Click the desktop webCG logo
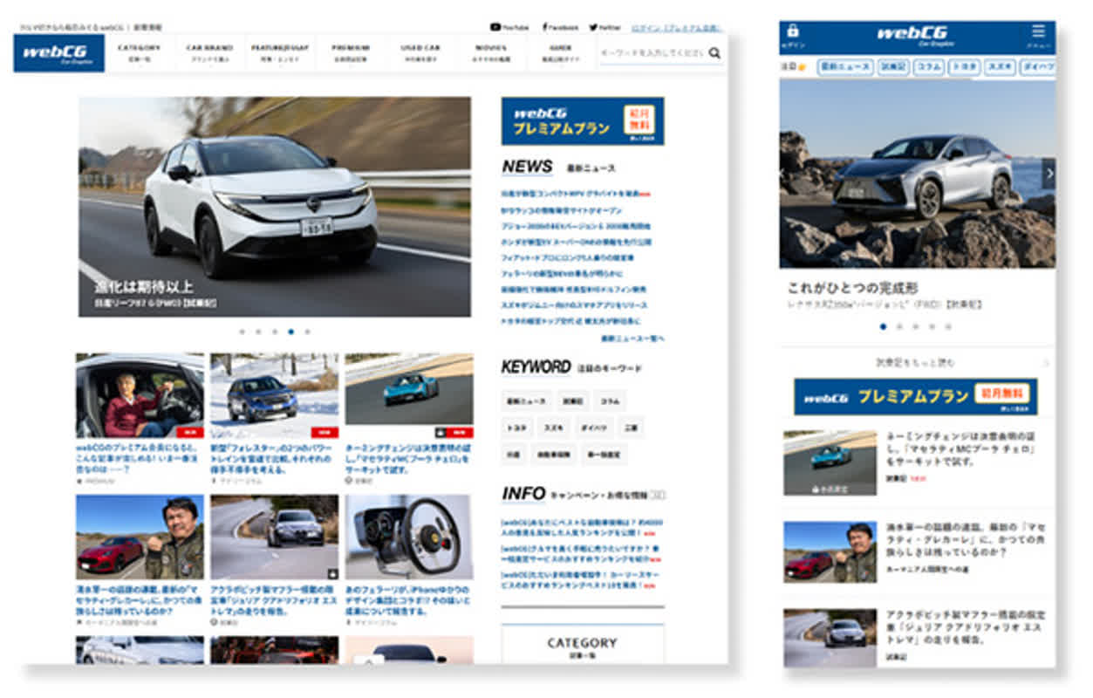The width and height of the screenshot is (1093, 698). 59,53
